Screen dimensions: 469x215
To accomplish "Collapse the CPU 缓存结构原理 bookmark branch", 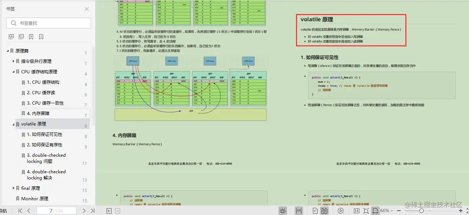I will click(x=13, y=72).
